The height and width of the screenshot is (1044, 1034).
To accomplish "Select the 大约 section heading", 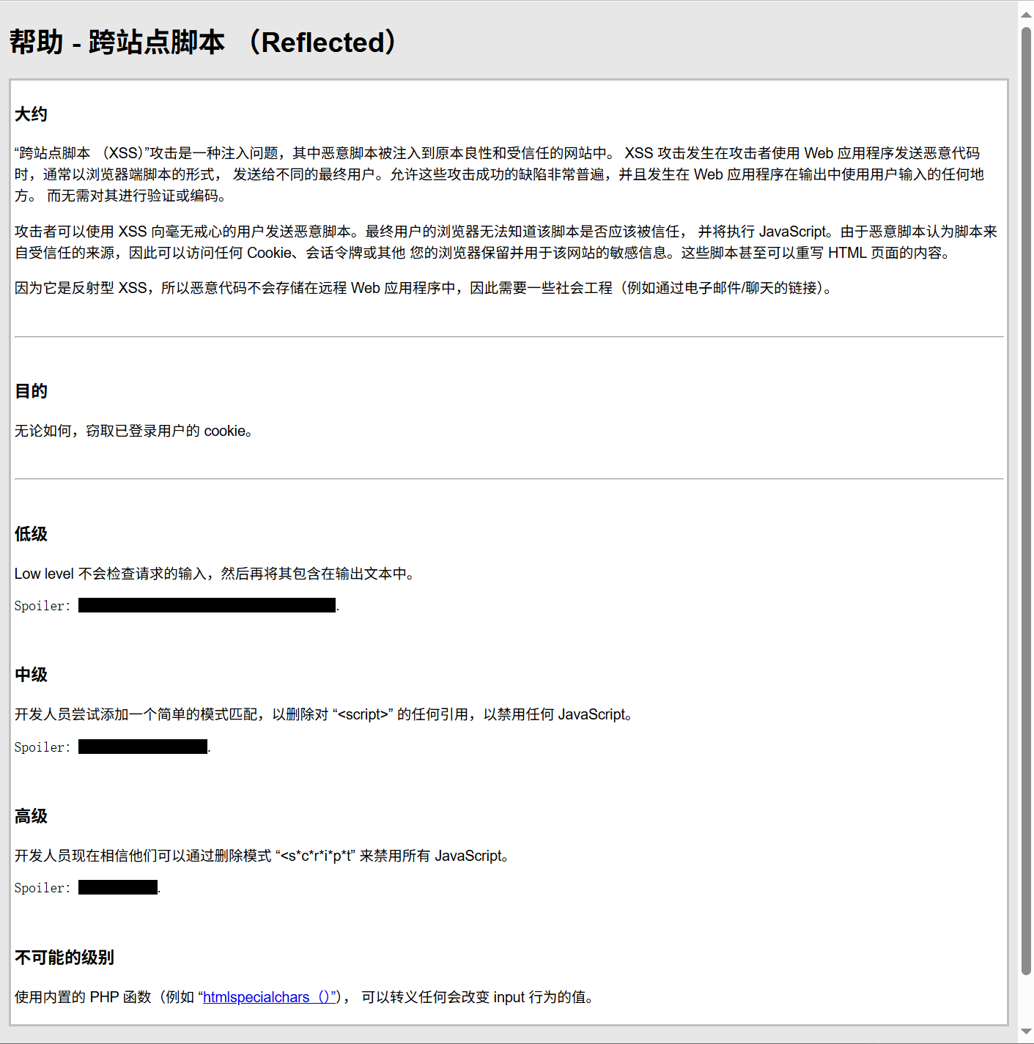I will (30, 114).
